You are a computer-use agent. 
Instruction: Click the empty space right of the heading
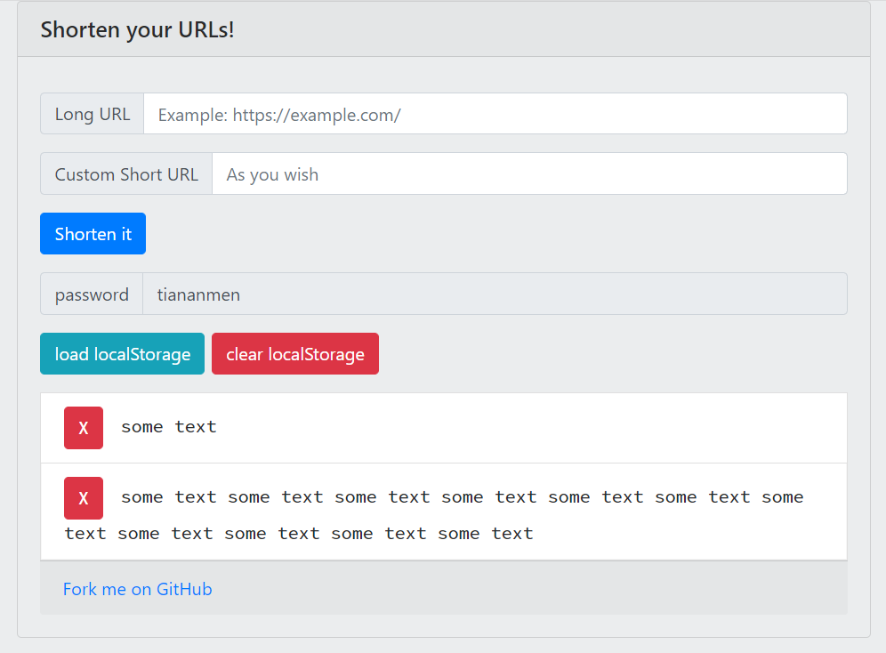[552, 29]
